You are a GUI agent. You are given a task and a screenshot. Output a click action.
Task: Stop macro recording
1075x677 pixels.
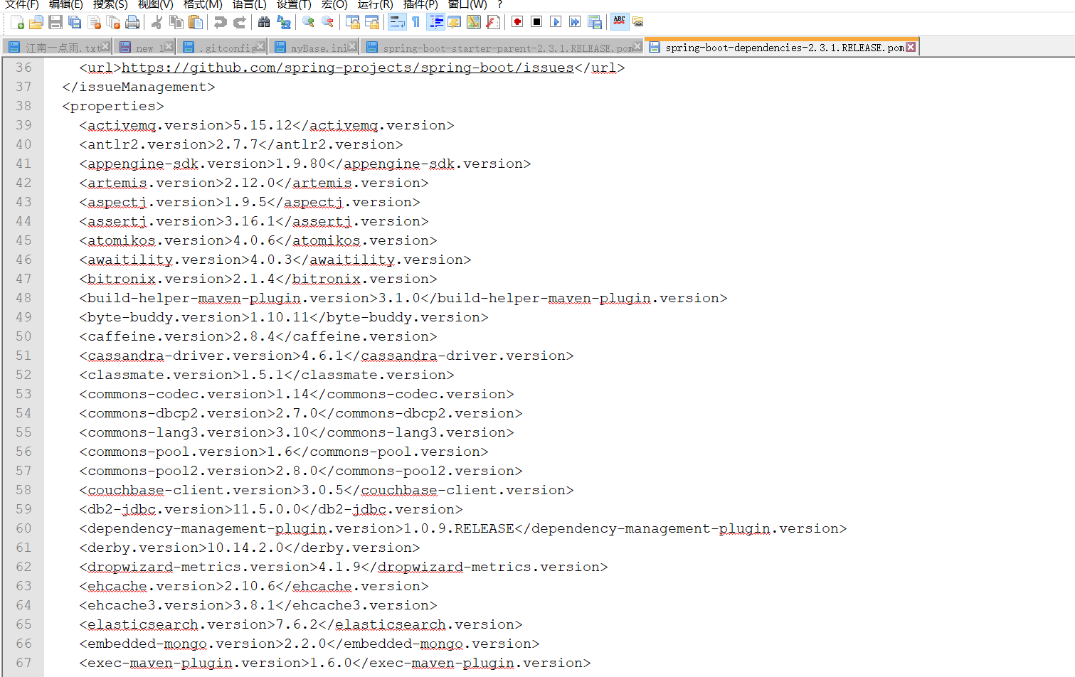[x=536, y=22]
